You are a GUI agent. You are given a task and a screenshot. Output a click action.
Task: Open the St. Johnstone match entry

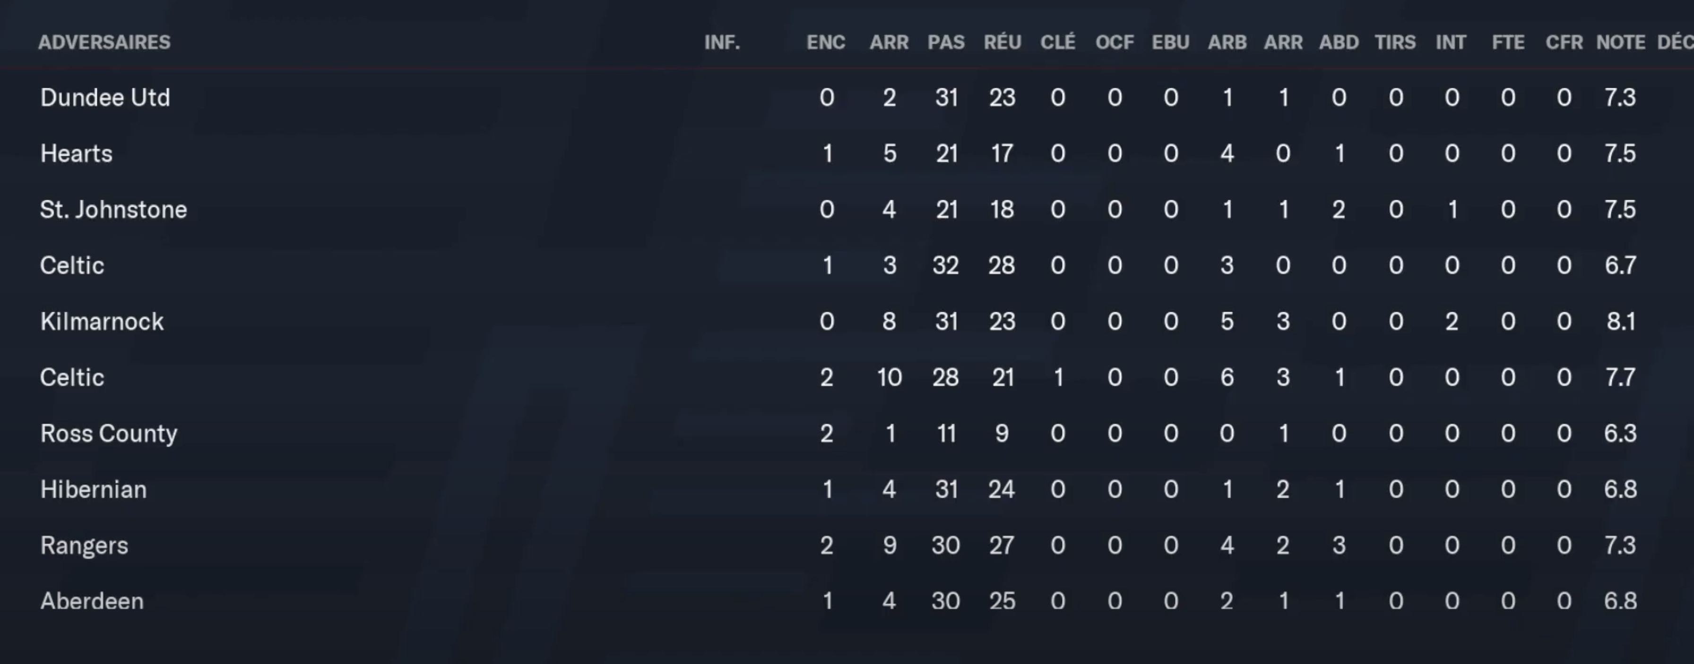click(x=113, y=210)
